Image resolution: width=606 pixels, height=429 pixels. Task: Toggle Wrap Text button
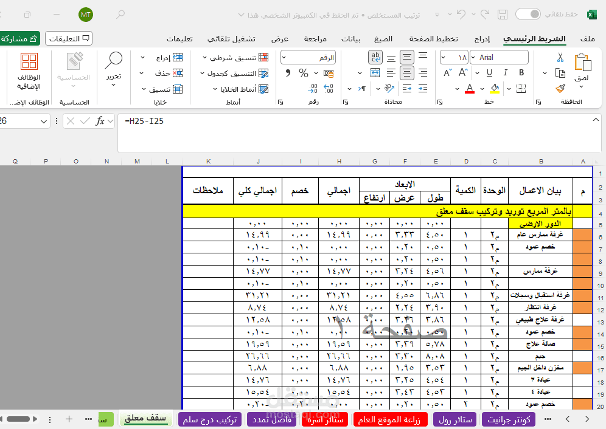pos(375,57)
